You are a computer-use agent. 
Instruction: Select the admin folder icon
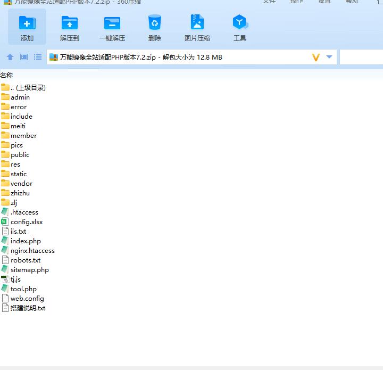(x=5, y=97)
